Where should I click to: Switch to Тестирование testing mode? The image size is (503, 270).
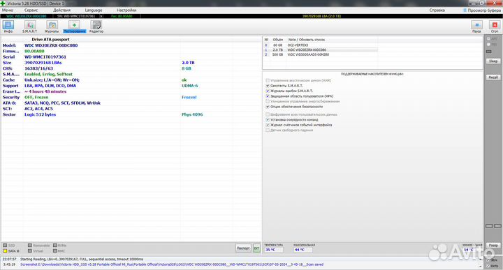tap(75, 27)
